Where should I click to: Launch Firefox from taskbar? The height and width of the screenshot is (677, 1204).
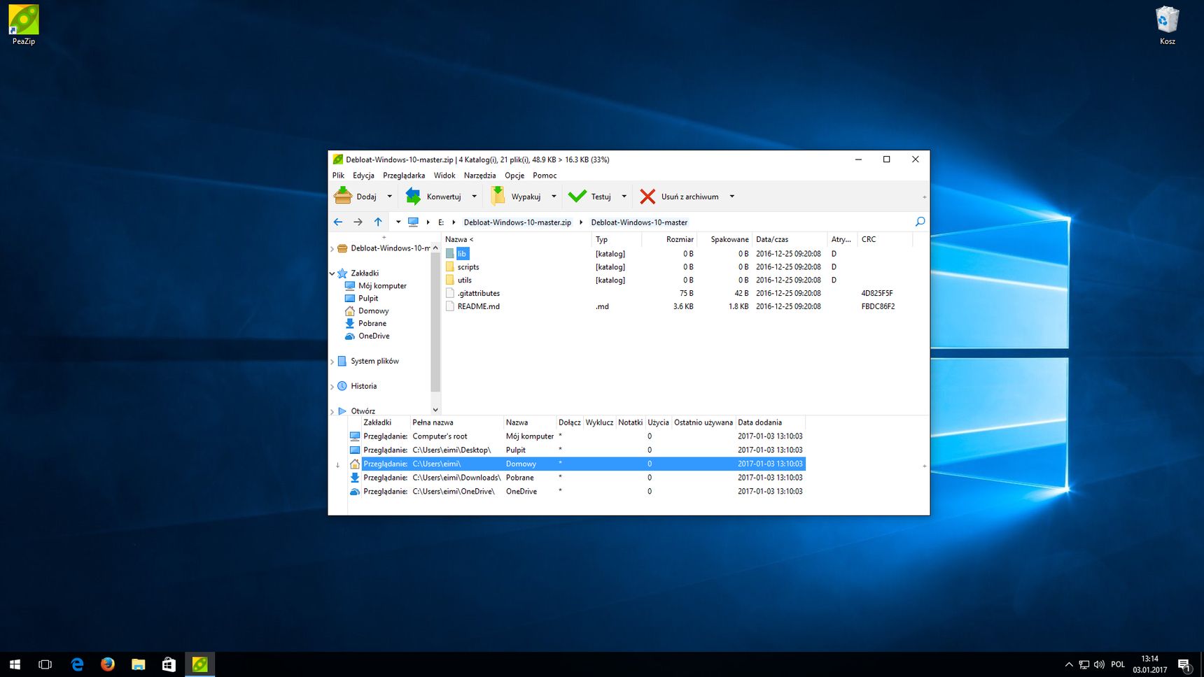108,664
